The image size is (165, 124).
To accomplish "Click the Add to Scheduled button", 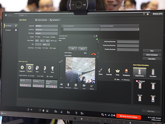I will point(152,55).
